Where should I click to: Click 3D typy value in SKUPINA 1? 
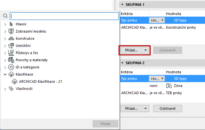(180, 20)
